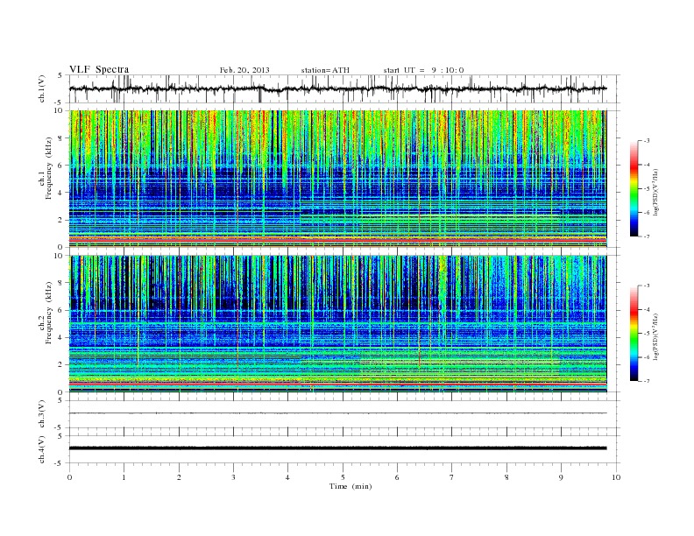Click the ch.3 flat waveform trace
This screenshot has height=536, width=694.
[337, 413]
